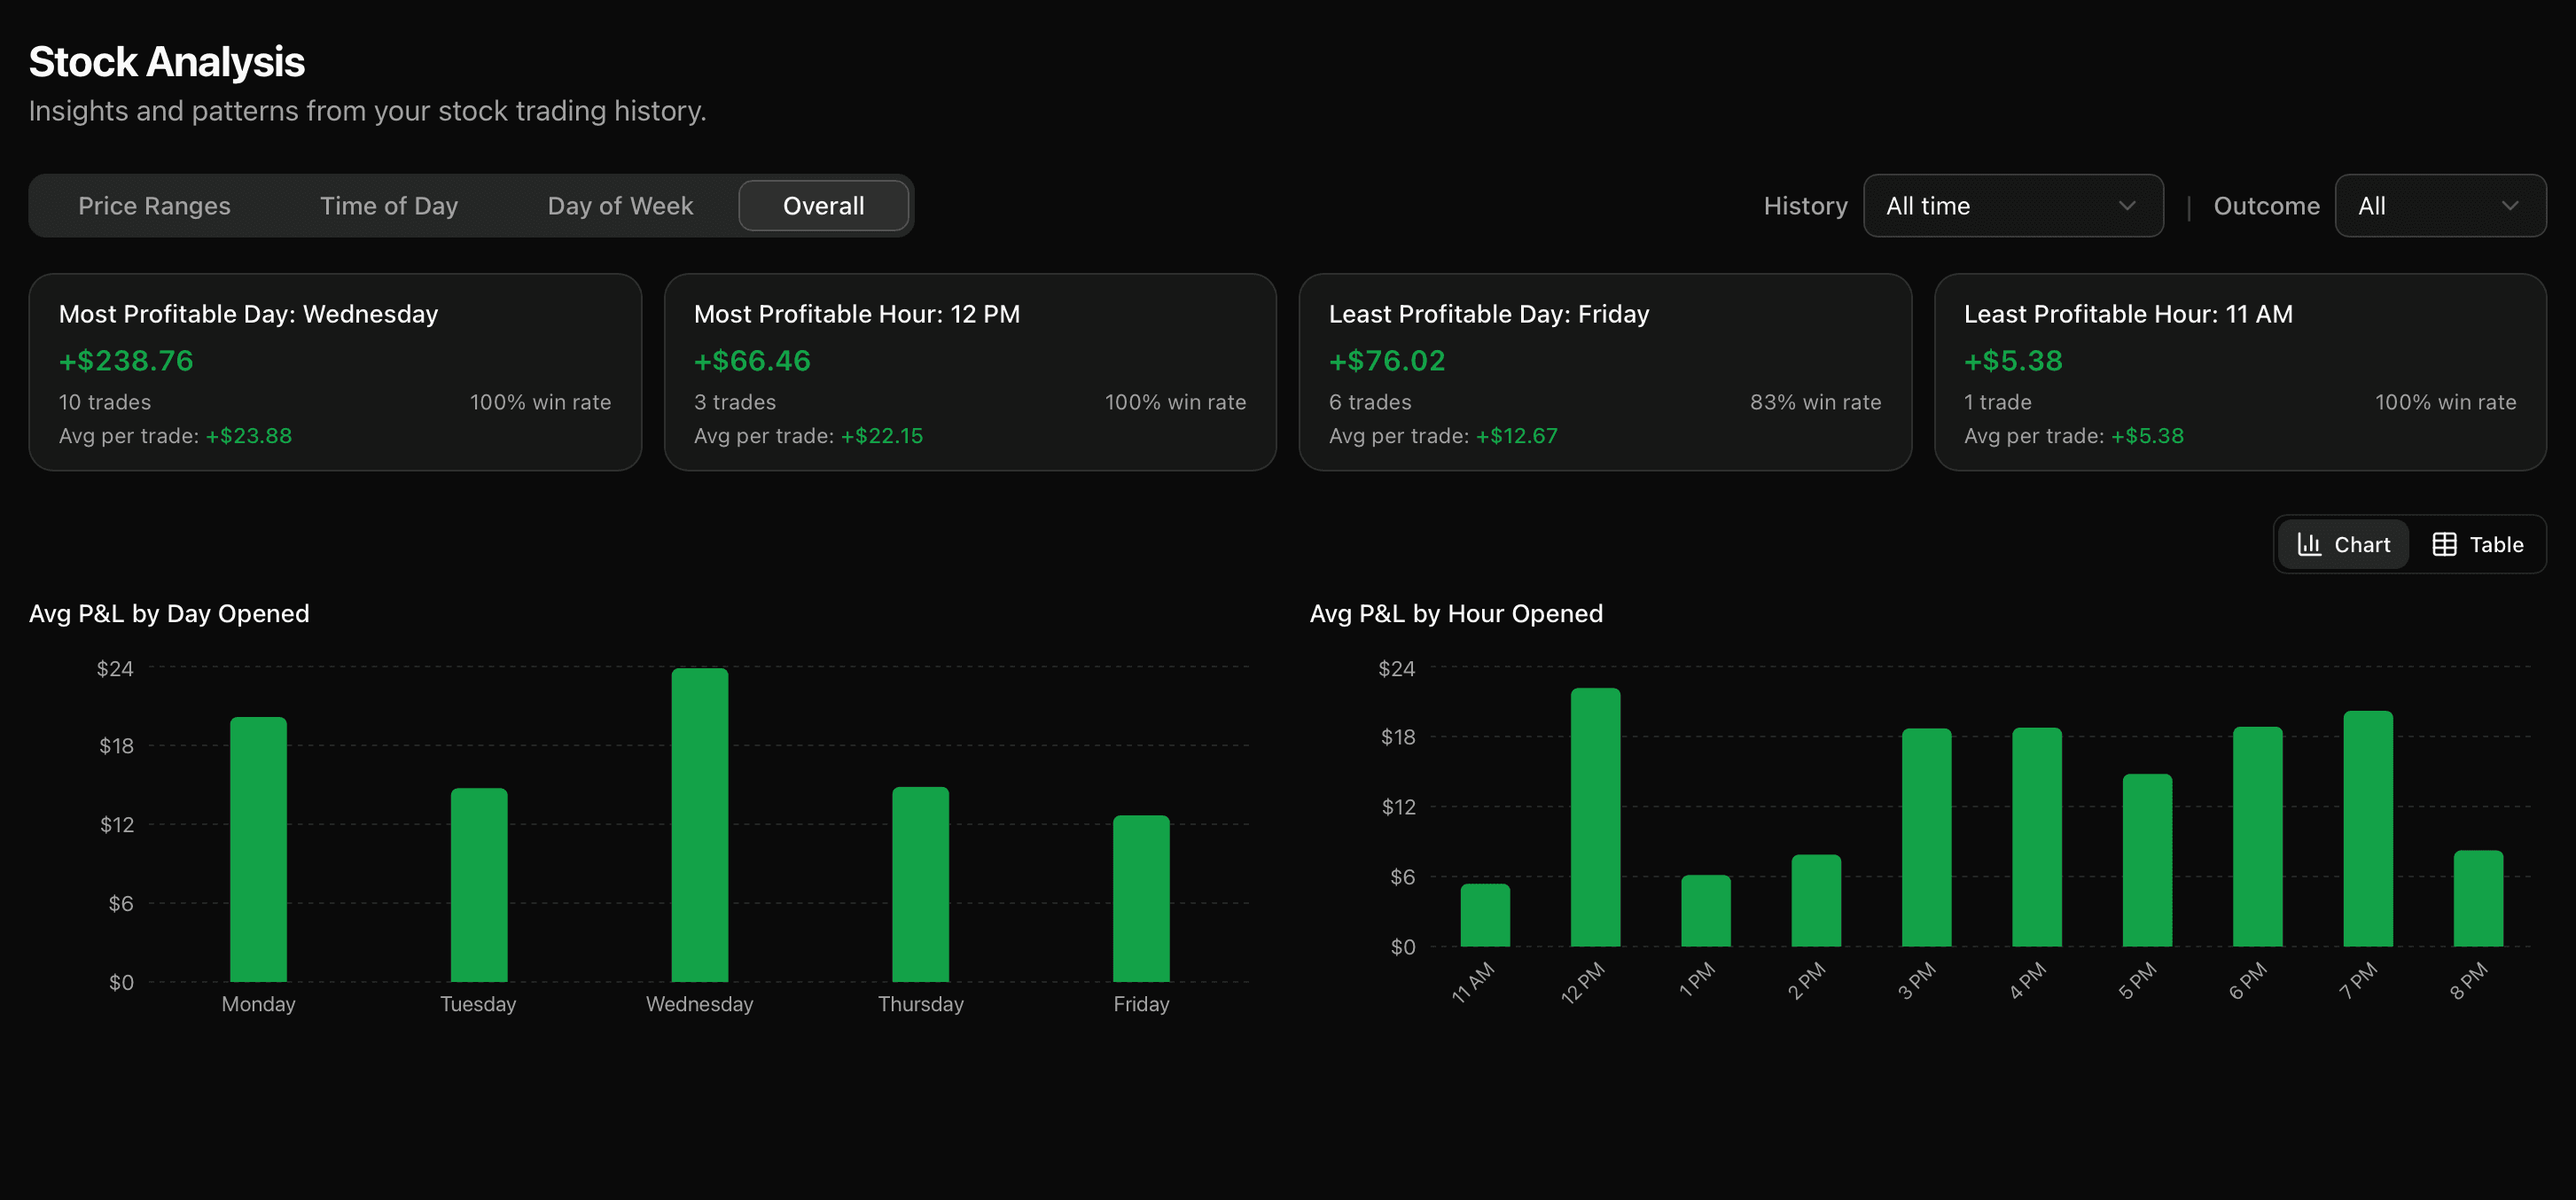Select the Time of Day tab
2576x1200 pixels.
pyautogui.click(x=389, y=205)
